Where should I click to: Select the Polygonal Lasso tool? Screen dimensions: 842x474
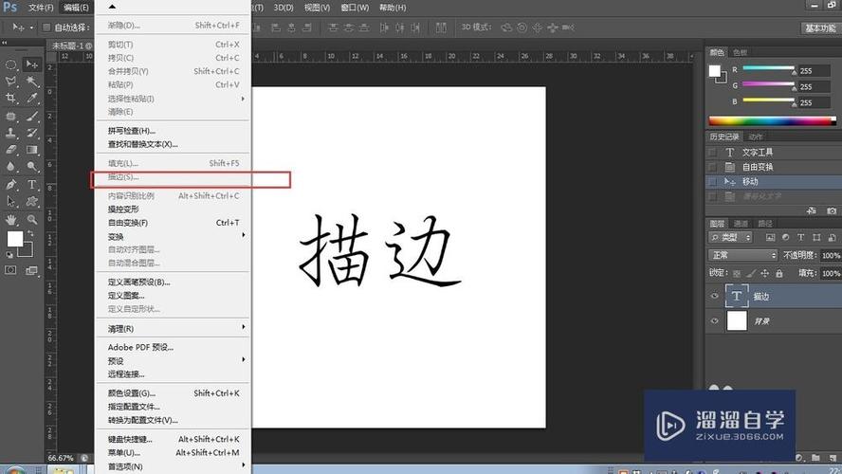pos(10,82)
